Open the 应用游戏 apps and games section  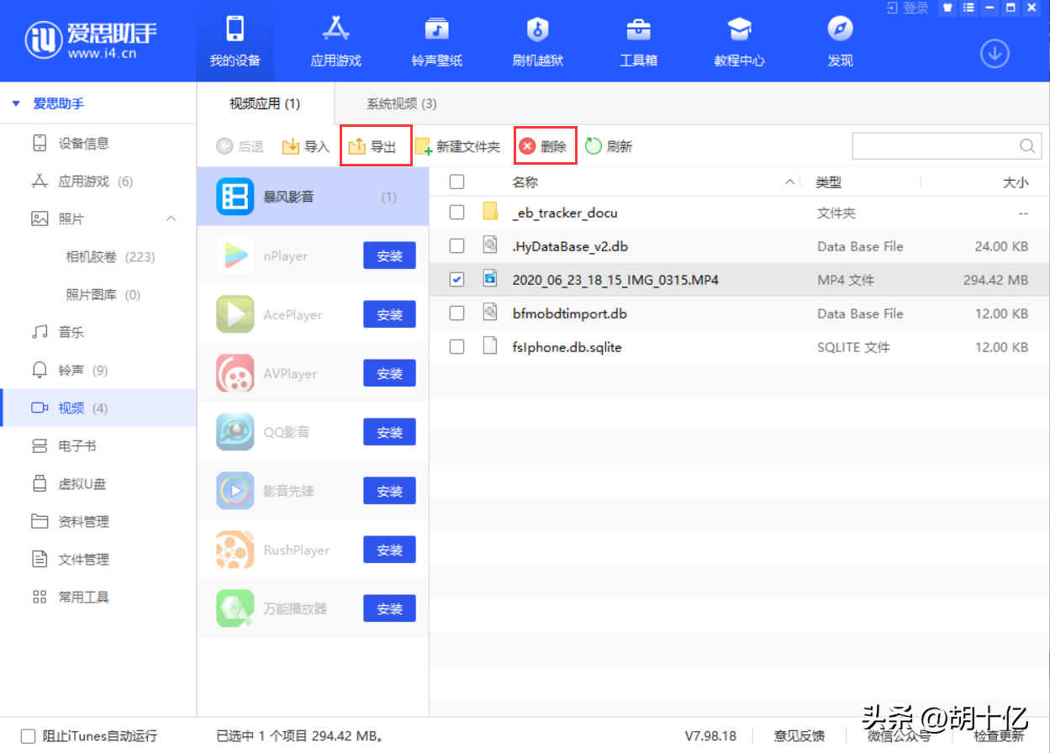coord(336,41)
